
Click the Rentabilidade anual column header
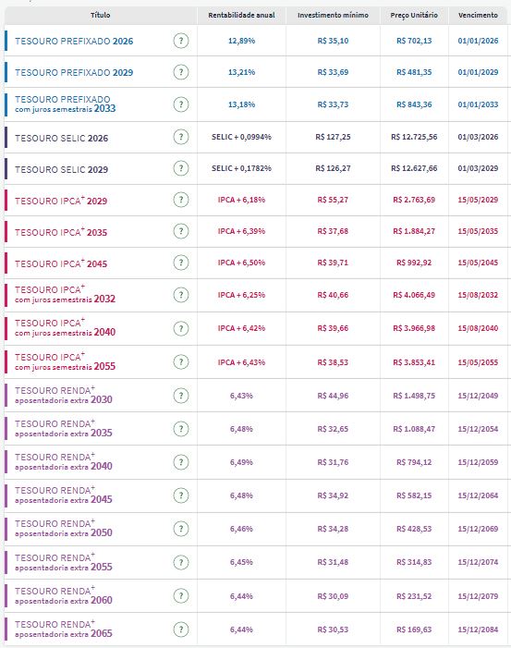point(242,15)
